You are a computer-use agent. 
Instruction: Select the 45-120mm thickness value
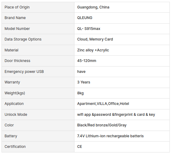point(87,61)
